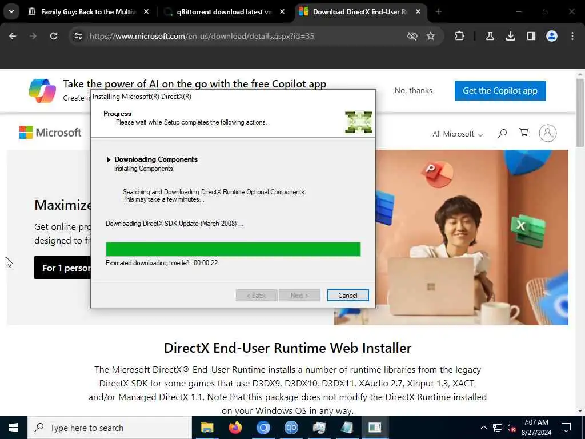Screen dimensions: 585x439
Task: Sign in with the account icon
Action: (548, 133)
